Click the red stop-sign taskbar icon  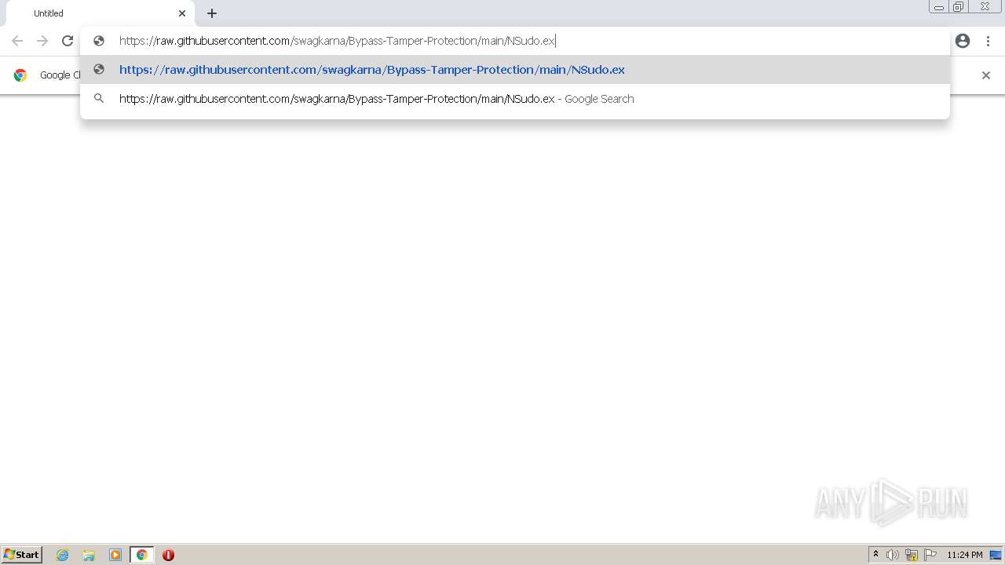tap(168, 555)
